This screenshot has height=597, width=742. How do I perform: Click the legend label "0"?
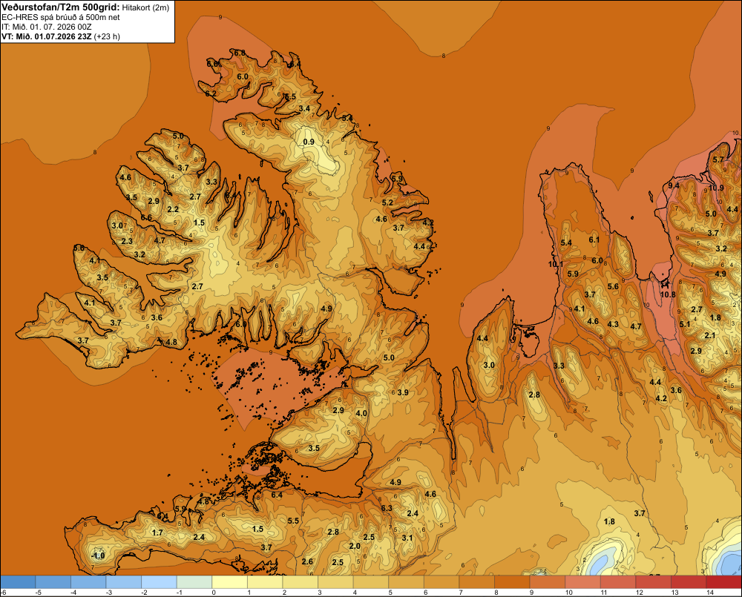tap(214, 593)
